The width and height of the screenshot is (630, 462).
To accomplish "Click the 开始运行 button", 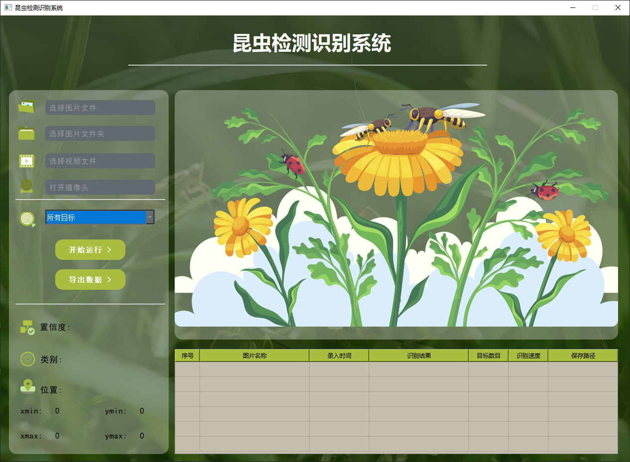I will [x=90, y=249].
